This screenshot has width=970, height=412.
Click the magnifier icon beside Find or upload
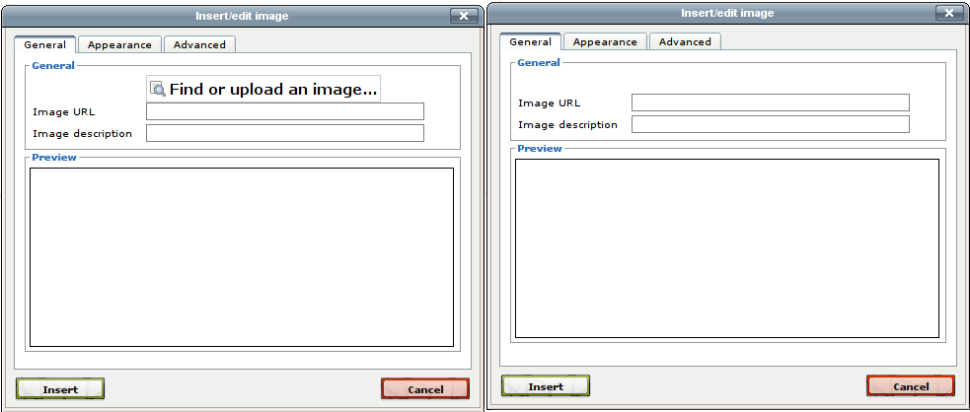158,89
